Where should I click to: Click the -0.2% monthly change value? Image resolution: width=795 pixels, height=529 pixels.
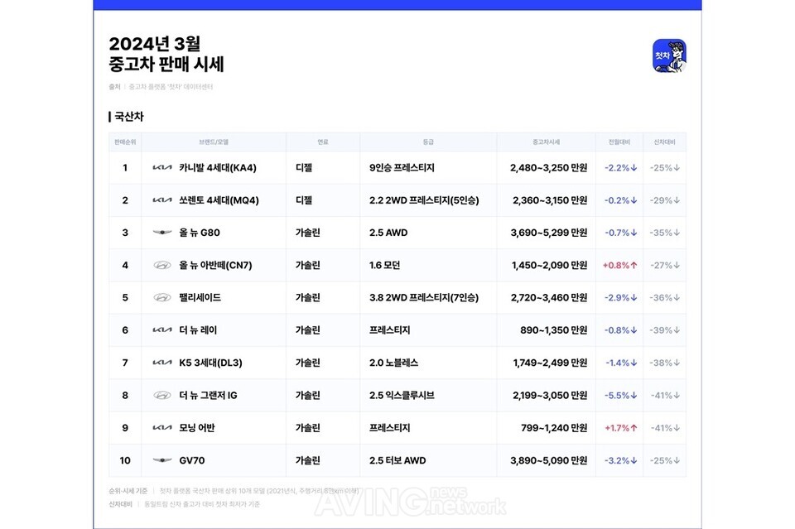coord(620,200)
